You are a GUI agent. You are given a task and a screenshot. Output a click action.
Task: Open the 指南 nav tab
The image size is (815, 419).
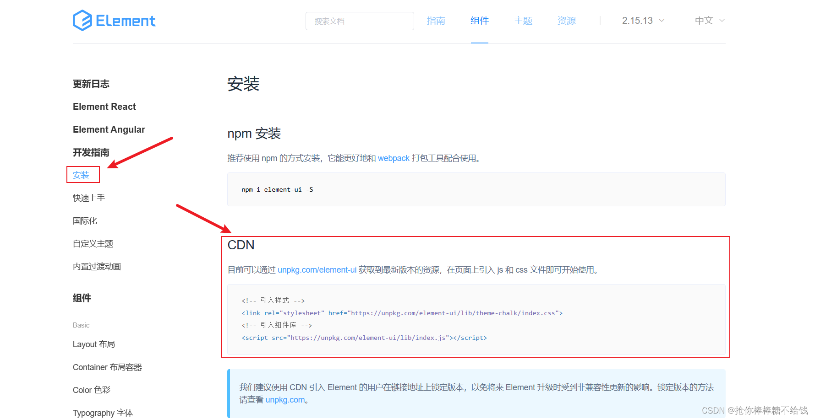pyautogui.click(x=436, y=21)
